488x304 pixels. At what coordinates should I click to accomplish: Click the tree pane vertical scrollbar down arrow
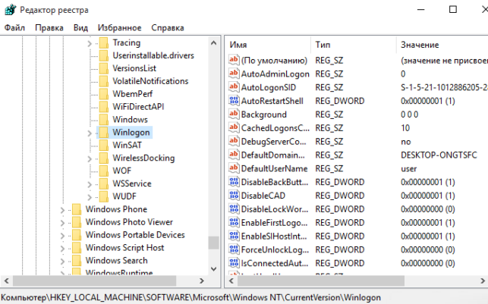[x=213, y=268]
